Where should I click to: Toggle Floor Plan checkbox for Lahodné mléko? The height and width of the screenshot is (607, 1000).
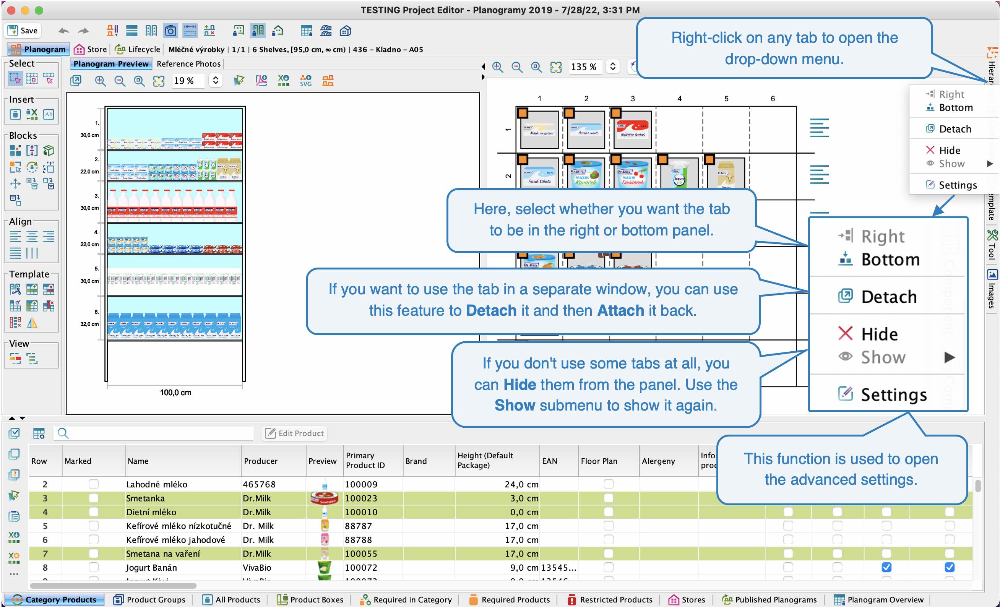tap(608, 484)
